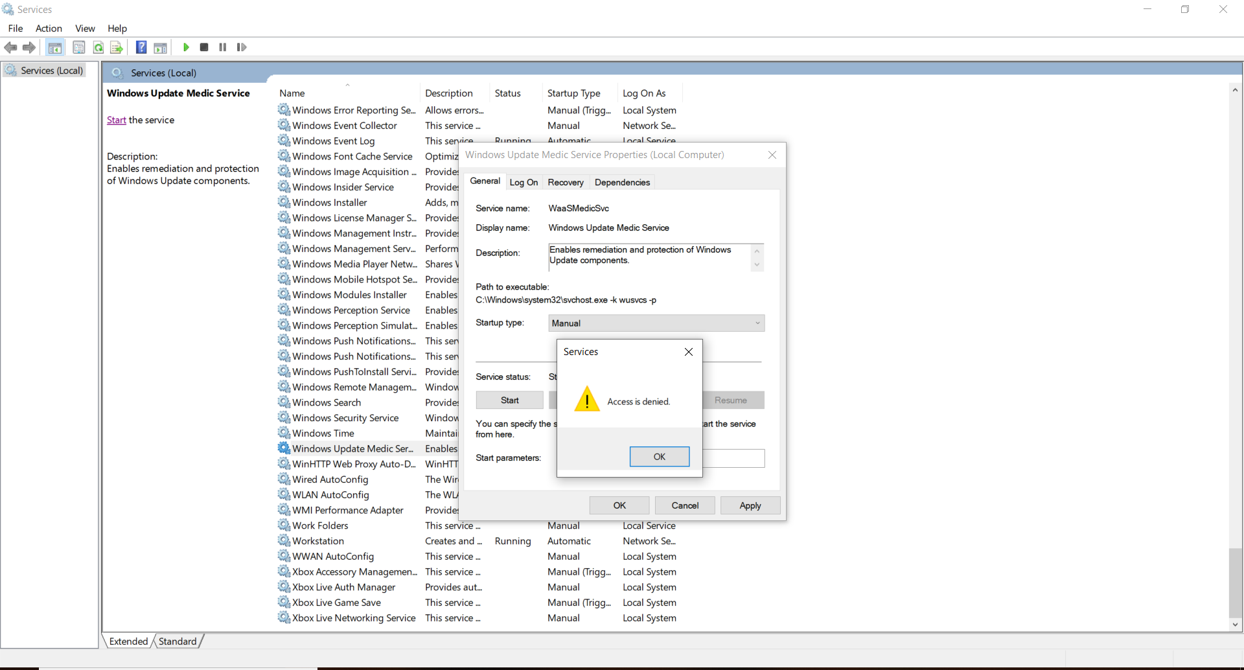1244x670 pixels.
Task: Click Apply in the Properties dialog
Action: pos(750,505)
